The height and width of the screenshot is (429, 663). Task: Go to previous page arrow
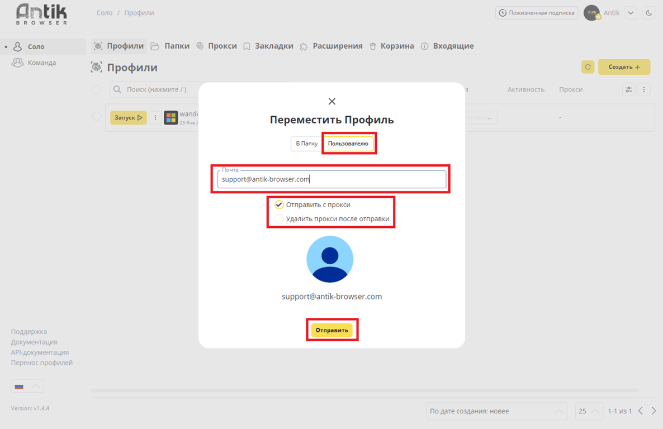click(x=641, y=411)
